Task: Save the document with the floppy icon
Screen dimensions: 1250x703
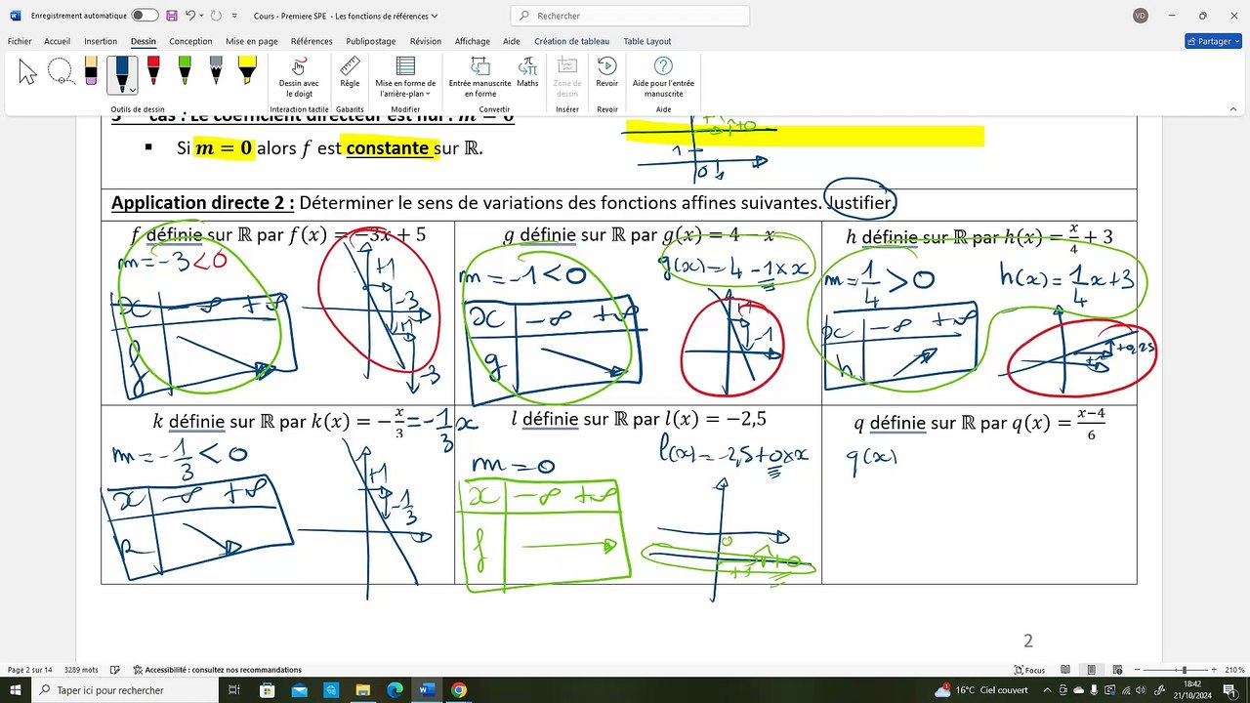Action: pos(172,16)
